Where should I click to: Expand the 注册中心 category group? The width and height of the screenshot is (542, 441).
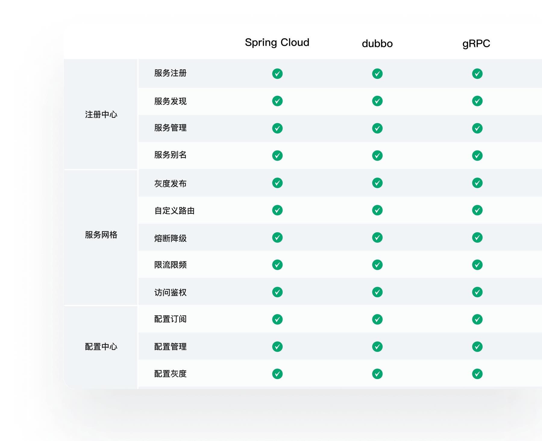pos(101,115)
